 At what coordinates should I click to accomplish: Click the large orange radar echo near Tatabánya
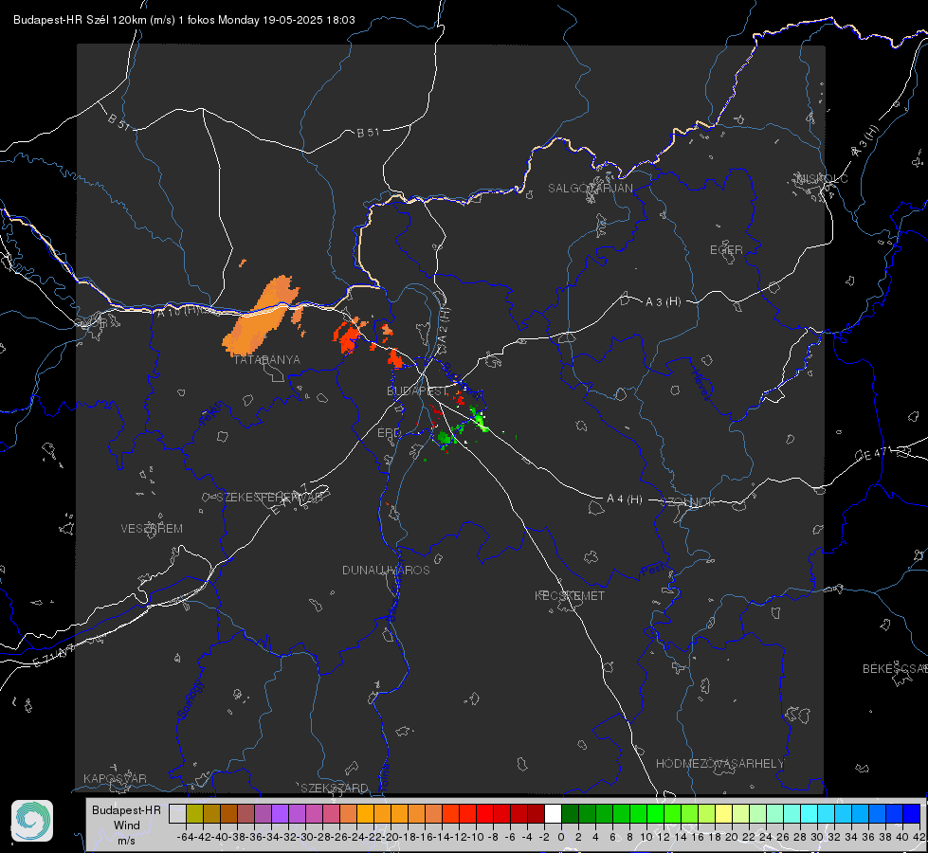pos(261,318)
